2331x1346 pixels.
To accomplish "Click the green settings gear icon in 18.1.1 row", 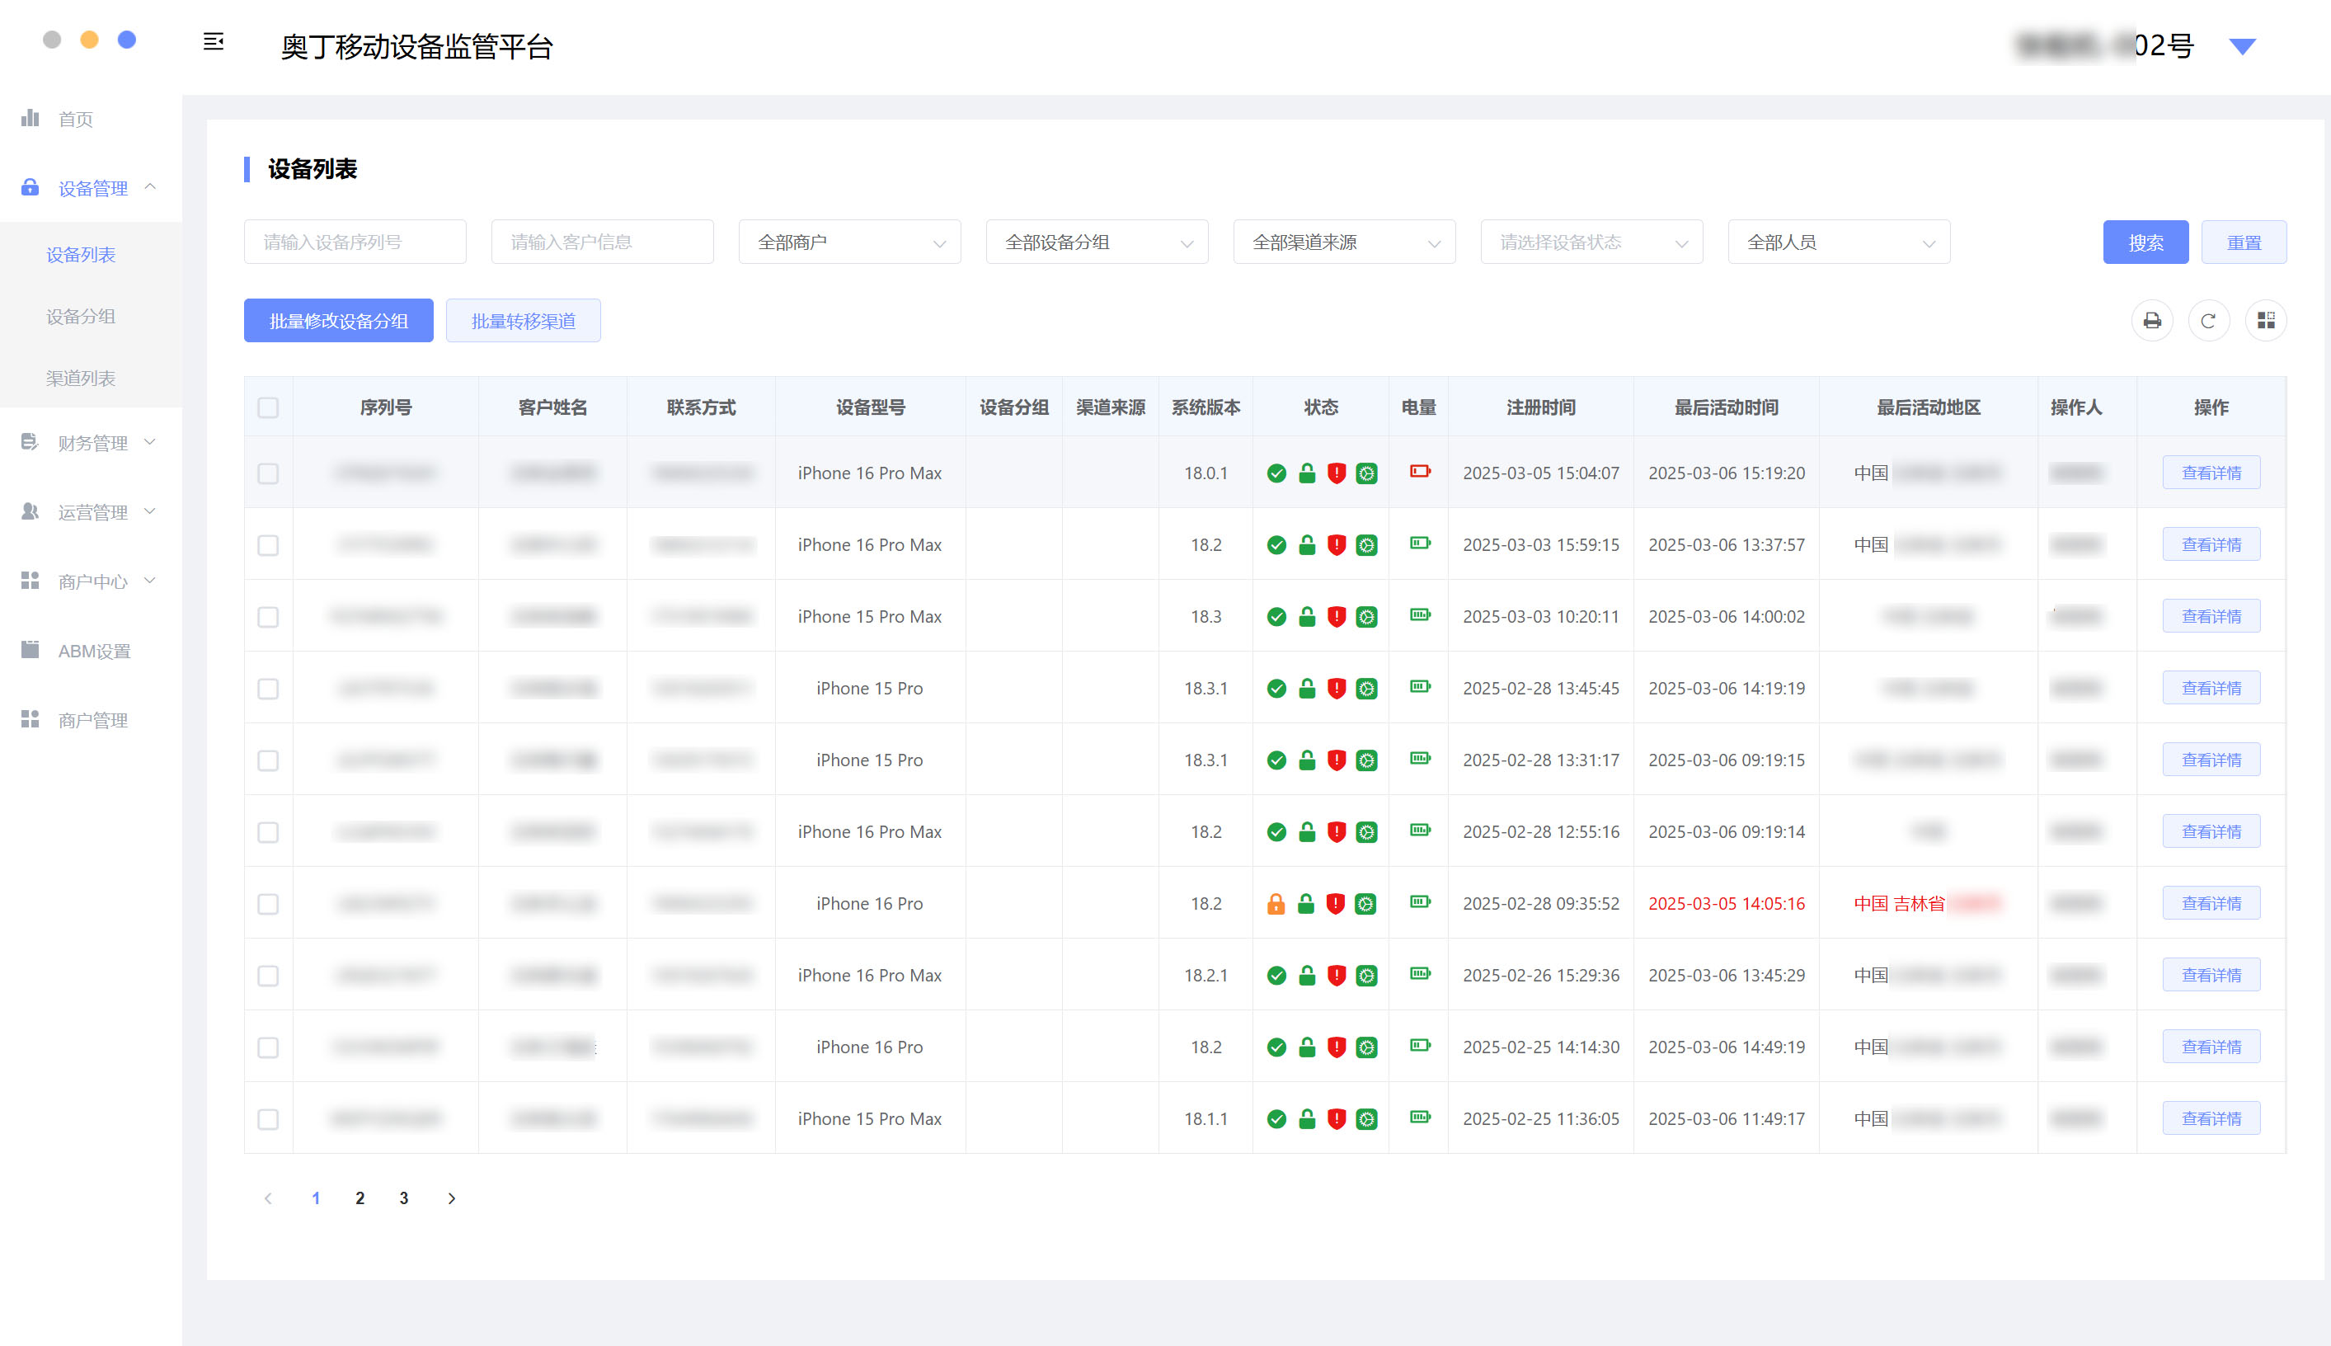I will (x=1366, y=1119).
